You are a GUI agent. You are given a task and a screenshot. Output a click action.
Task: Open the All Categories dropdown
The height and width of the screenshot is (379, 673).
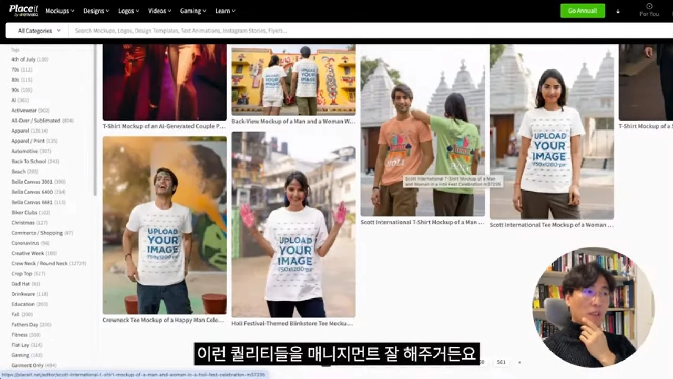(x=39, y=31)
